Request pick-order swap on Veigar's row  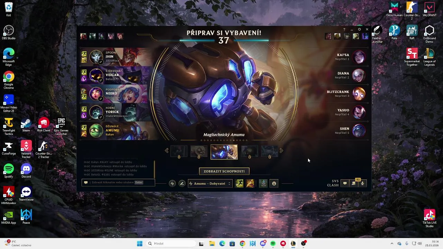pos(101,80)
